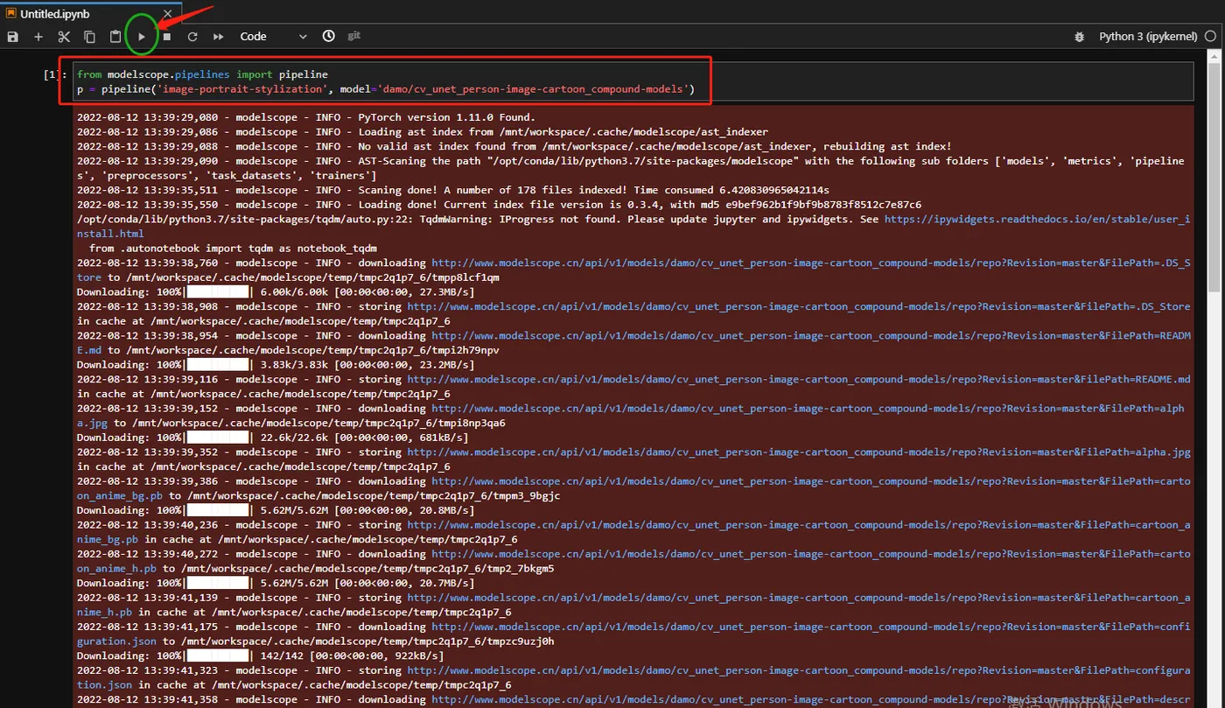Open the git toolbar item
This screenshot has width=1225, height=708.
pyautogui.click(x=354, y=36)
